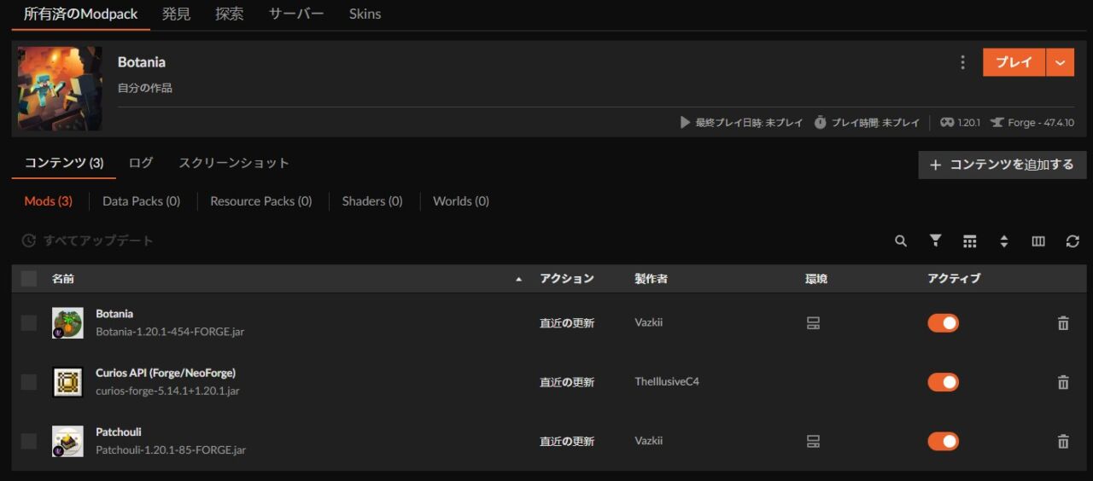Screen dimensions: 1093x481
Task: Open the ログ tab
Action: [x=141, y=163]
